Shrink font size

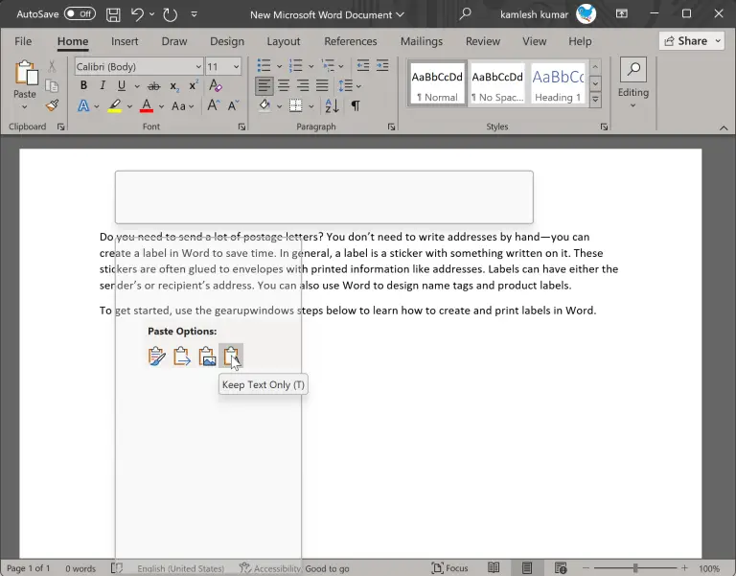coord(233,105)
